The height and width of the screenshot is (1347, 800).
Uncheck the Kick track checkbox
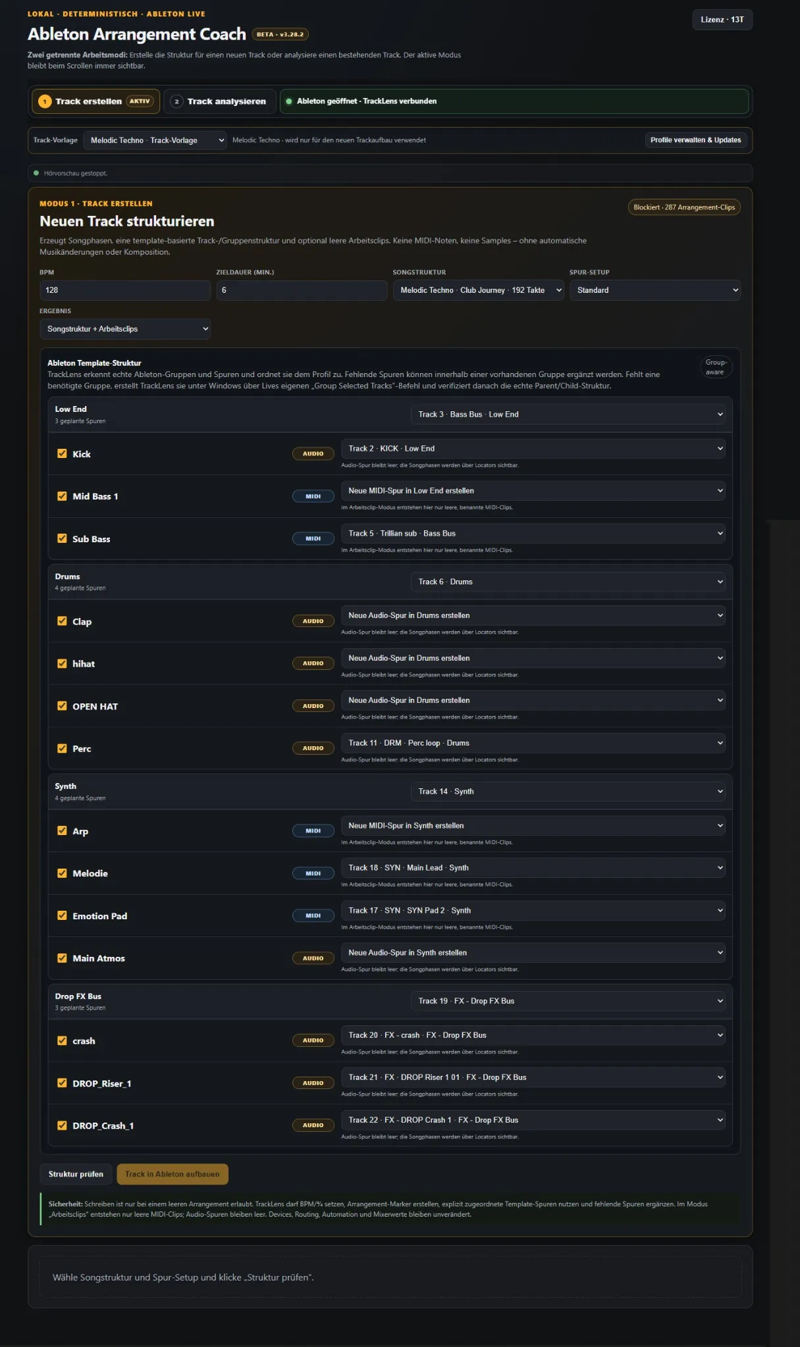[62, 453]
